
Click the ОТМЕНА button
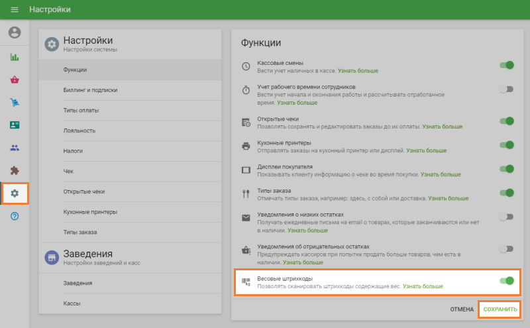[x=462, y=309]
